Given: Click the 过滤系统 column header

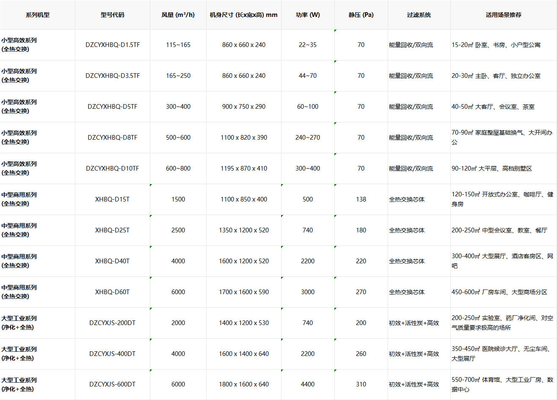Looking at the screenshot, I should pyautogui.click(x=419, y=15).
